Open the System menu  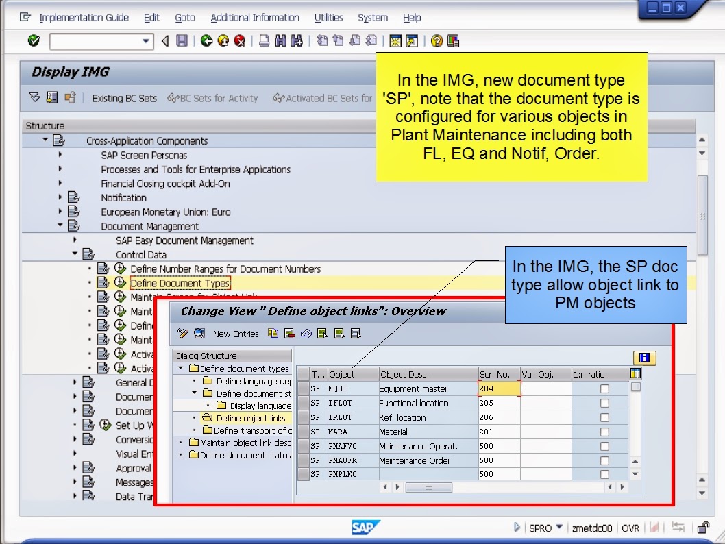tap(372, 17)
